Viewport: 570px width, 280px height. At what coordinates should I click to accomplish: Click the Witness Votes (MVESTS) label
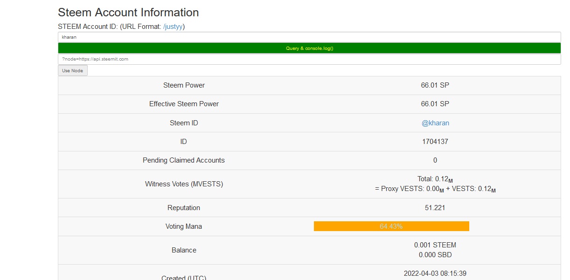point(184,184)
